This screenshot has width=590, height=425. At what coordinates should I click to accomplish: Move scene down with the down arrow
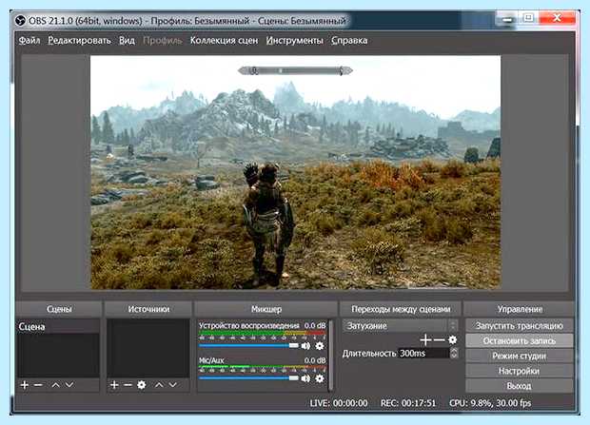[69, 385]
